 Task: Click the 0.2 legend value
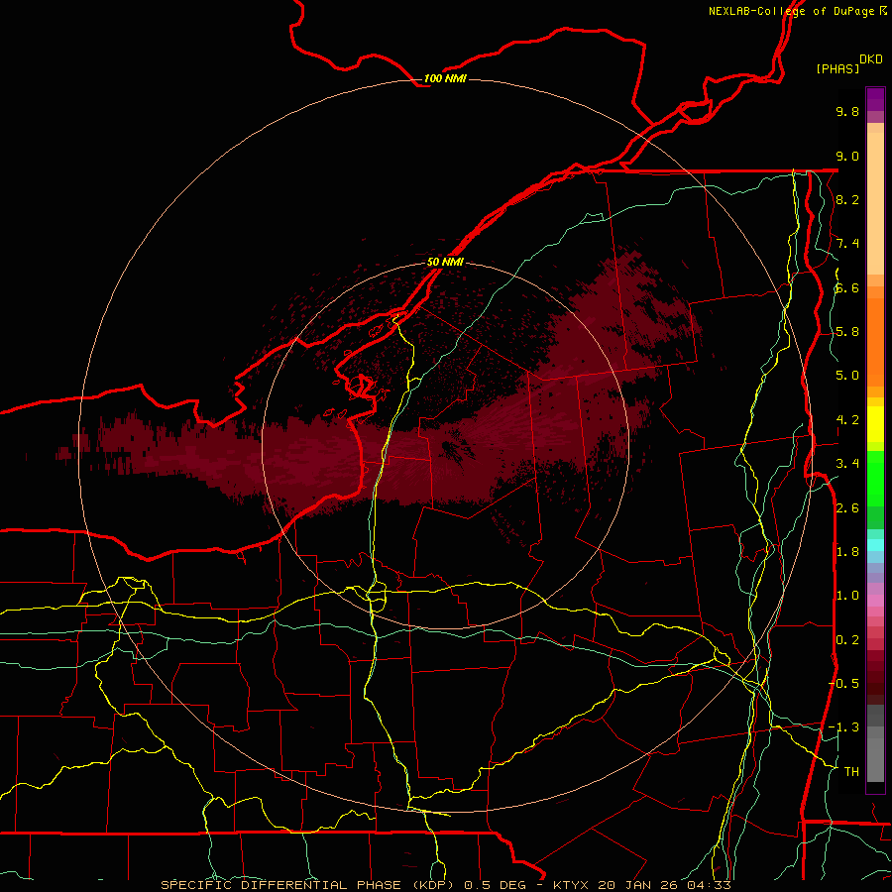click(x=847, y=640)
